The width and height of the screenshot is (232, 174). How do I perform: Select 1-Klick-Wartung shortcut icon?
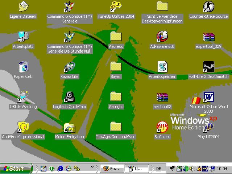tap(23, 97)
